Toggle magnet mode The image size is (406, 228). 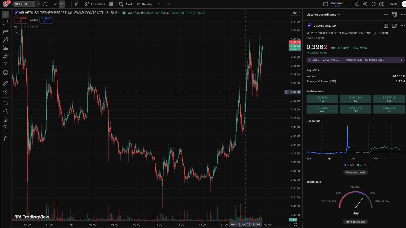click(x=6, y=103)
